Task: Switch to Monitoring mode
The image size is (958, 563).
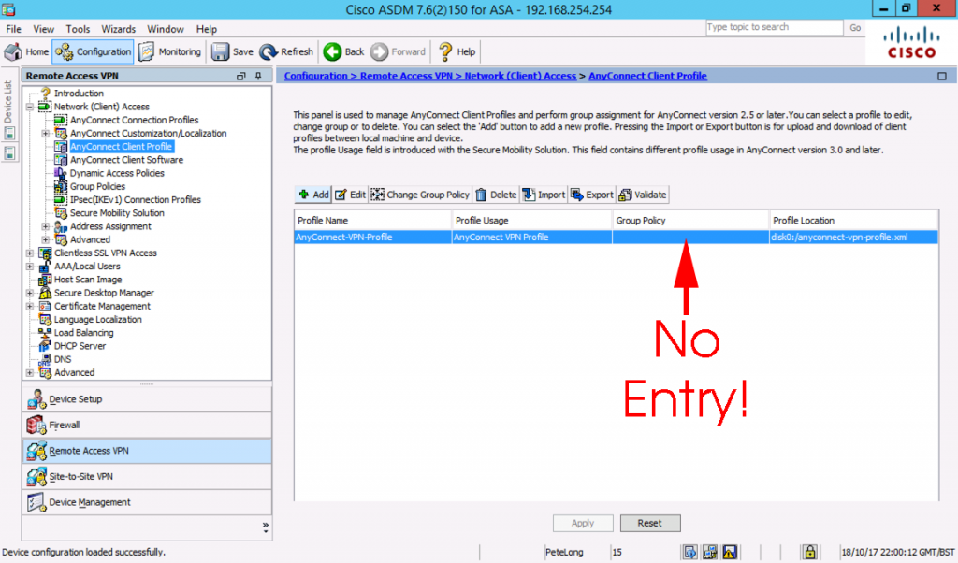Action: [x=170, y=51]
